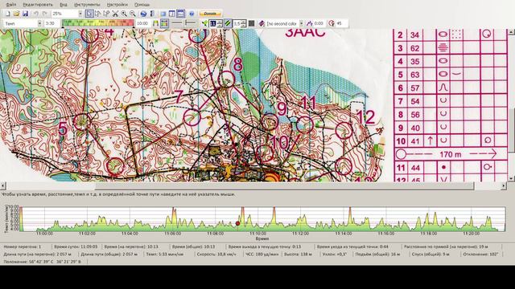Click the route line width icon
This screenshot has height=289, width=515.
(177, 23)
